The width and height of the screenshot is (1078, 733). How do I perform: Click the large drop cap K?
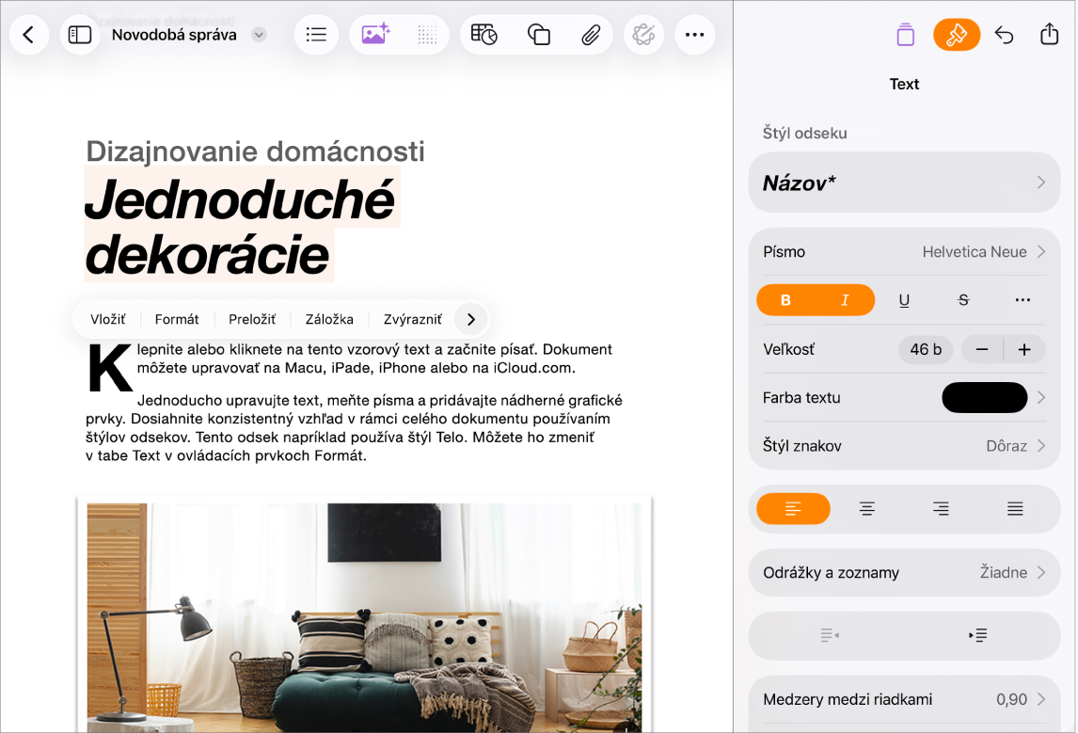click(x=108, y=369)
